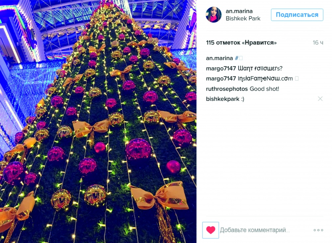This screenshot has width=332, height=243.
Task: Click the Want followers? comment text
Action: pos(260,68)
